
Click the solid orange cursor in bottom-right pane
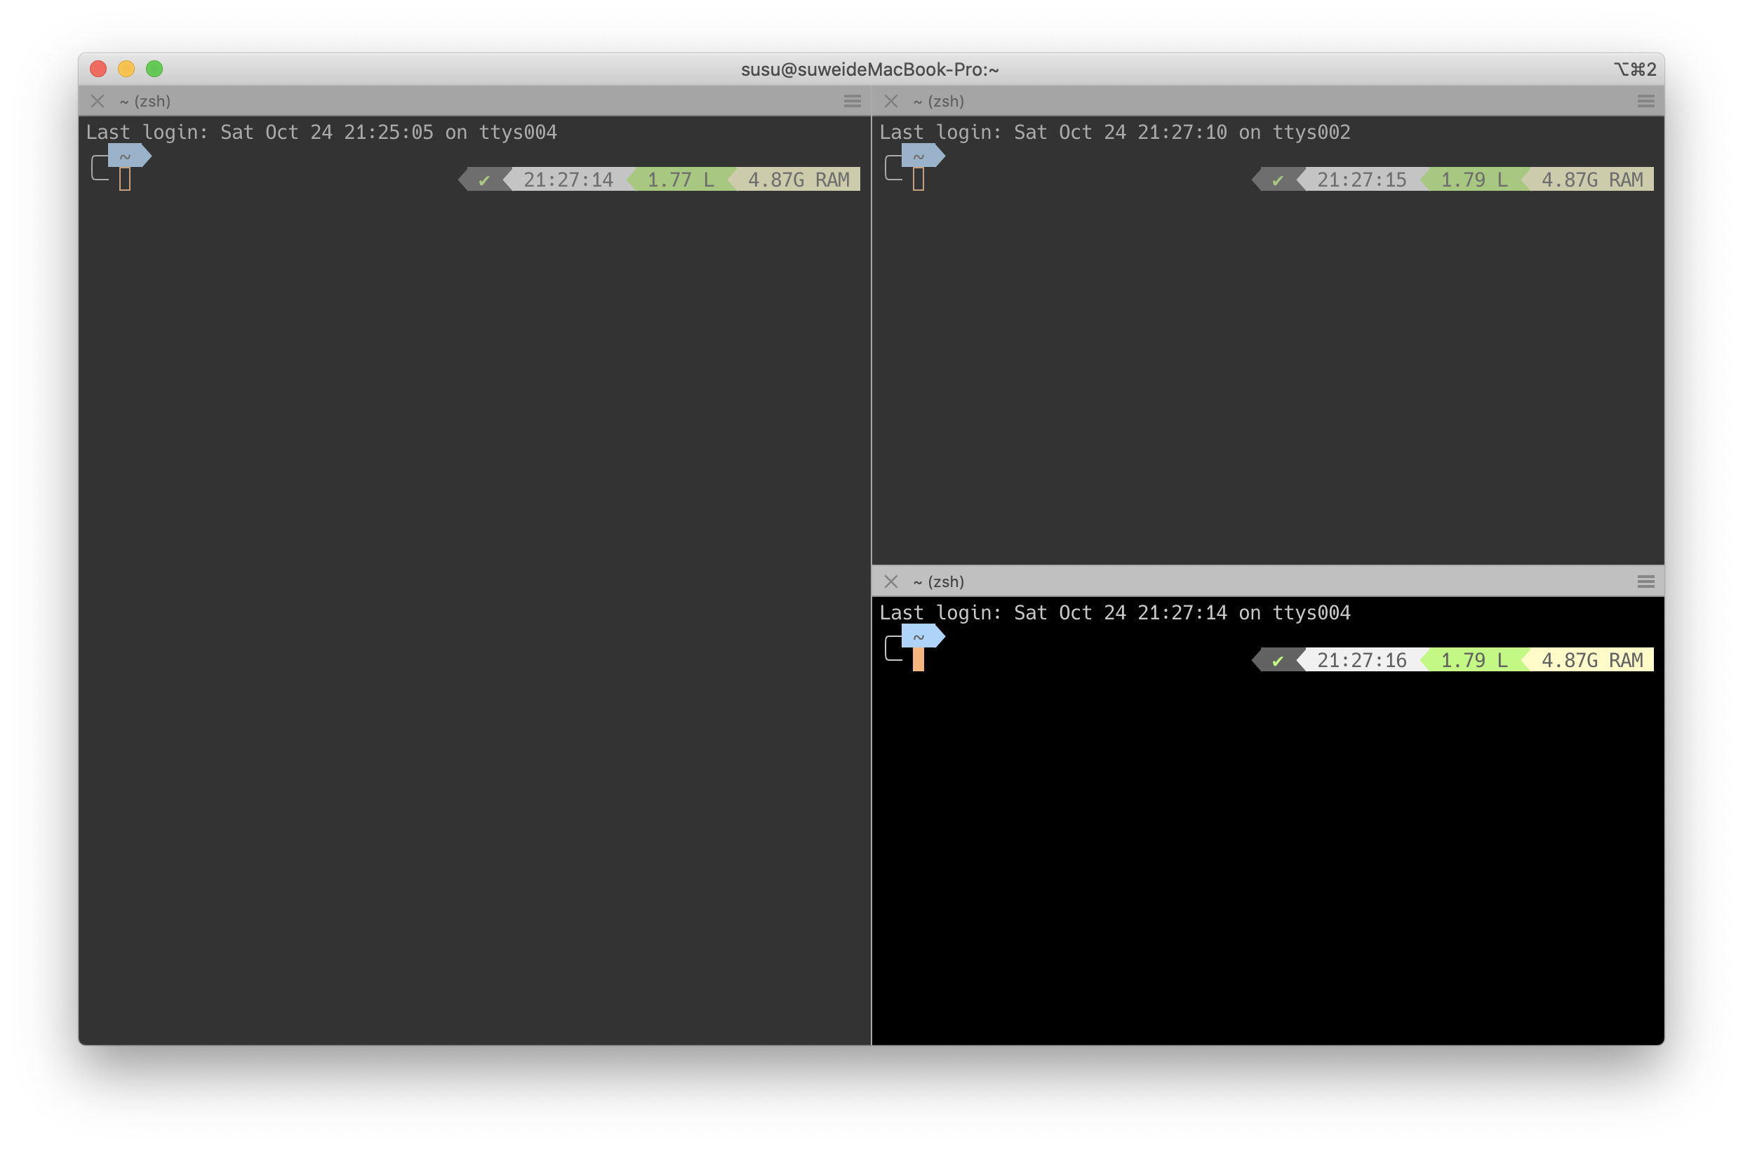coord(918,659)
